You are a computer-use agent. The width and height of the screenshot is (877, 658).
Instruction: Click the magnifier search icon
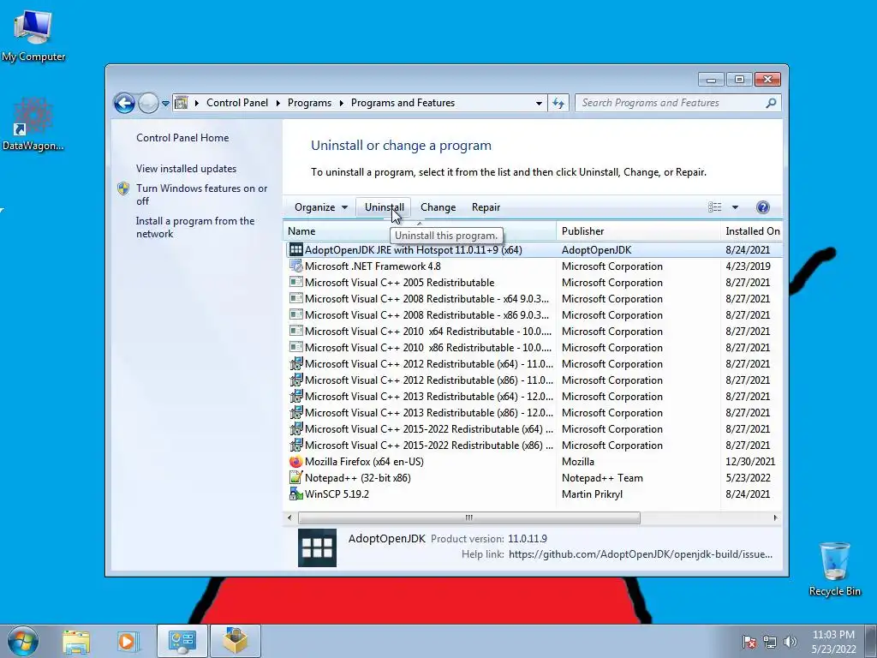771,103
